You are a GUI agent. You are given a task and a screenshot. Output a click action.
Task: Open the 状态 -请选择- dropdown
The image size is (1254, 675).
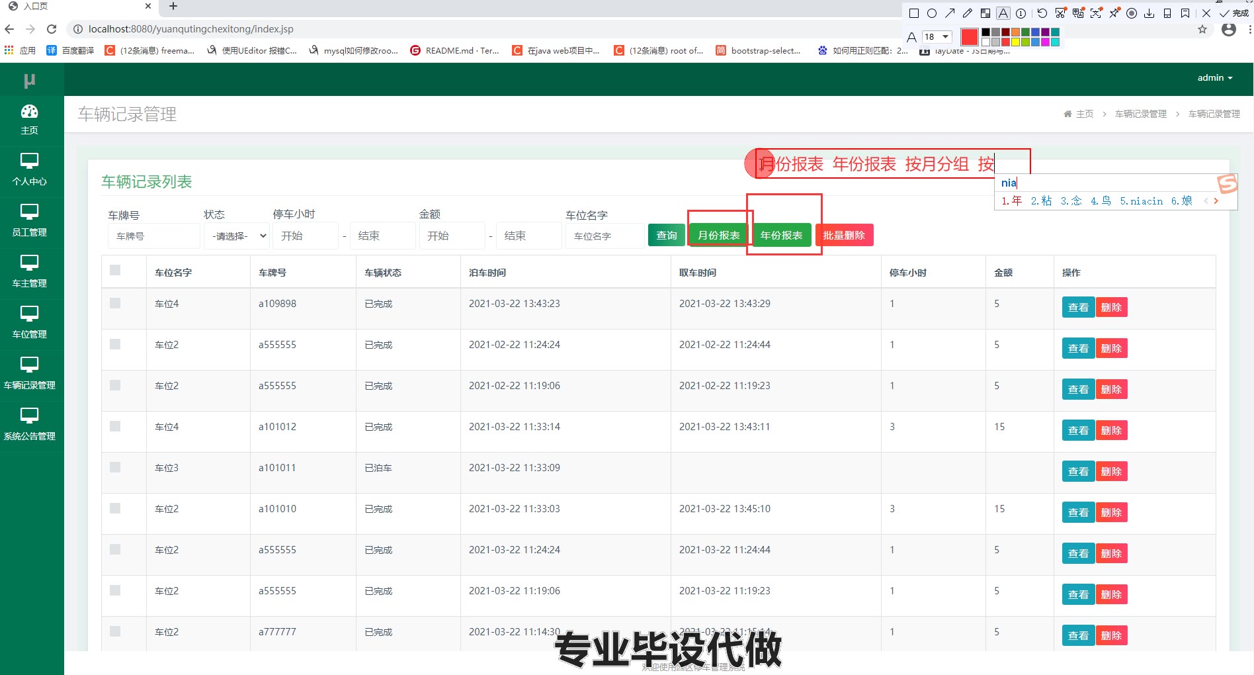pyautogui.click(x=236, y=236)
